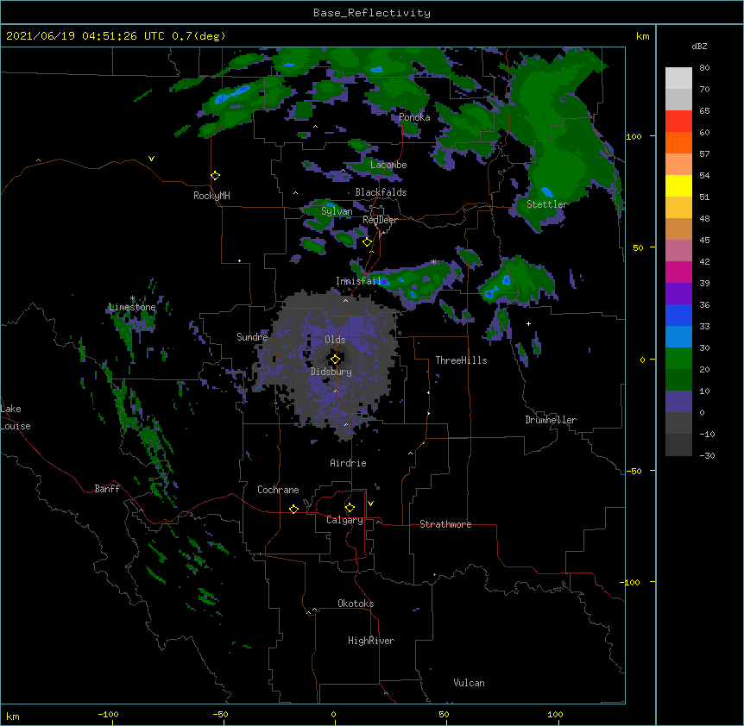The image size is (744, 726).
Task: Click the RockyMH label
Action: click(x=211, y=196)
